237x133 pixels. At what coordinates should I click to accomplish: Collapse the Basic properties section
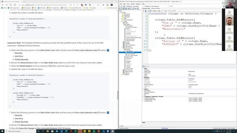coord(143,68)
